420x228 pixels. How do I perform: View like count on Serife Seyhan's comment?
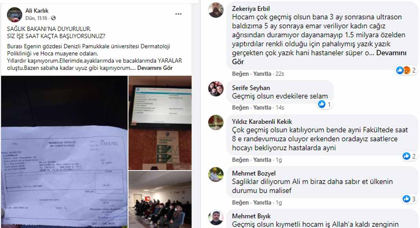325,104
